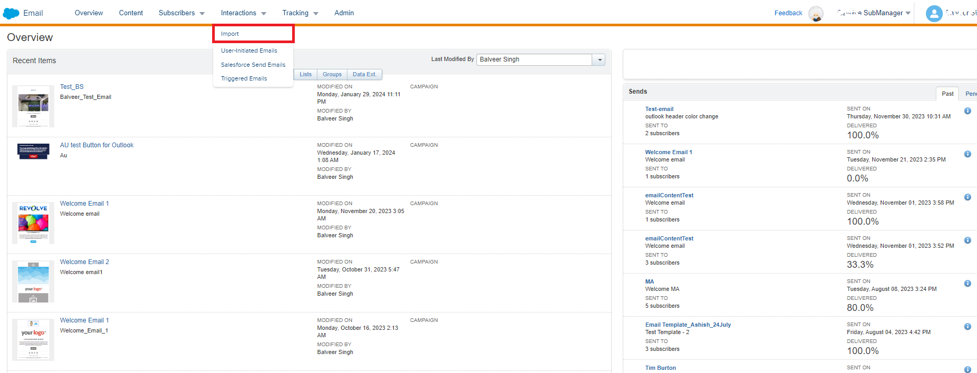Screen dimensions: 977x373
Task: Click the Recent Items heading
Action: (x=34, y=61)
